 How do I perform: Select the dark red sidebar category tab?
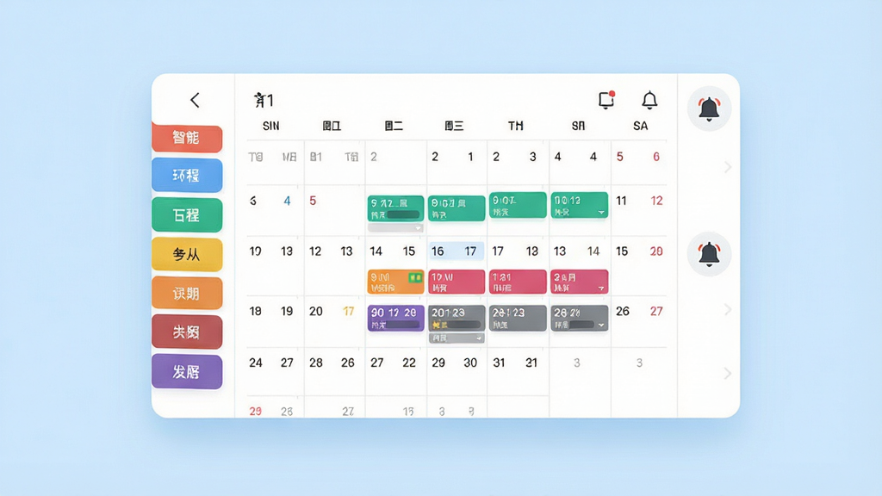point(187,332)
